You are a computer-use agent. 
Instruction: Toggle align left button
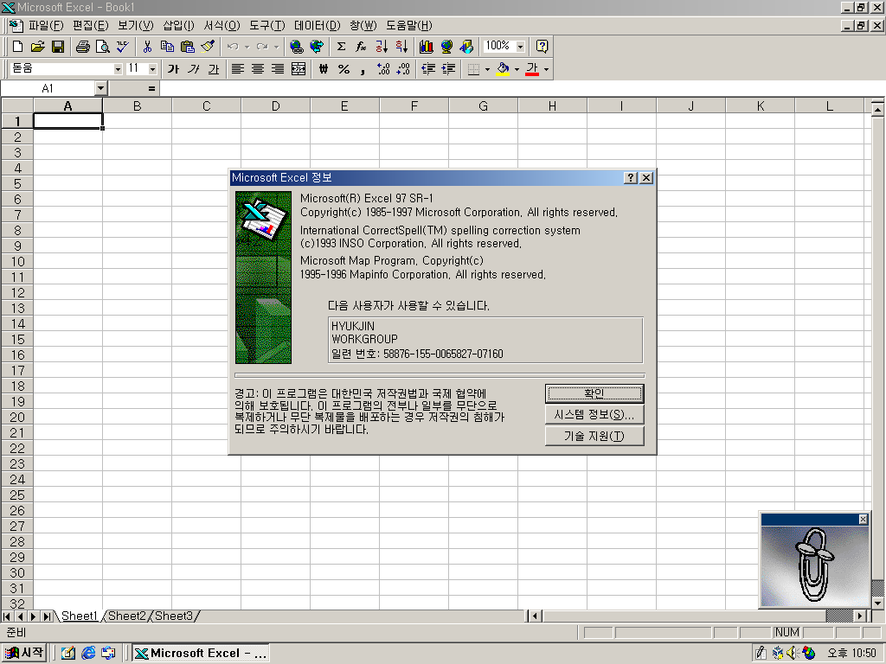point(238,69)
